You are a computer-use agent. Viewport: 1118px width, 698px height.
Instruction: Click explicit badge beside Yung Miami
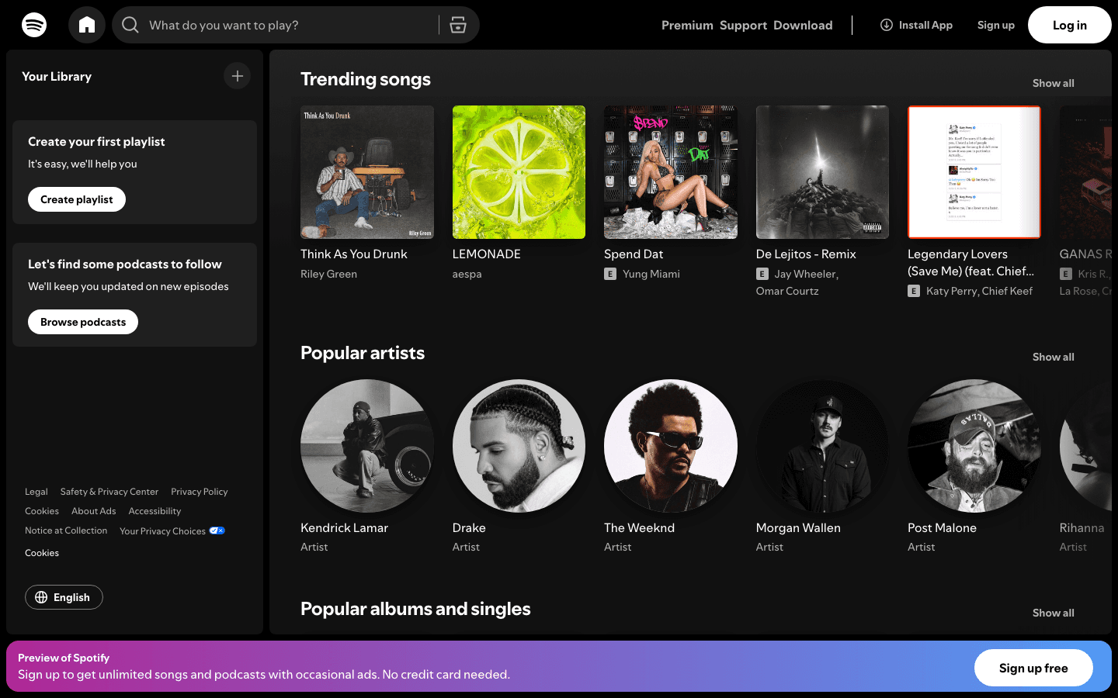coord(610,274)
